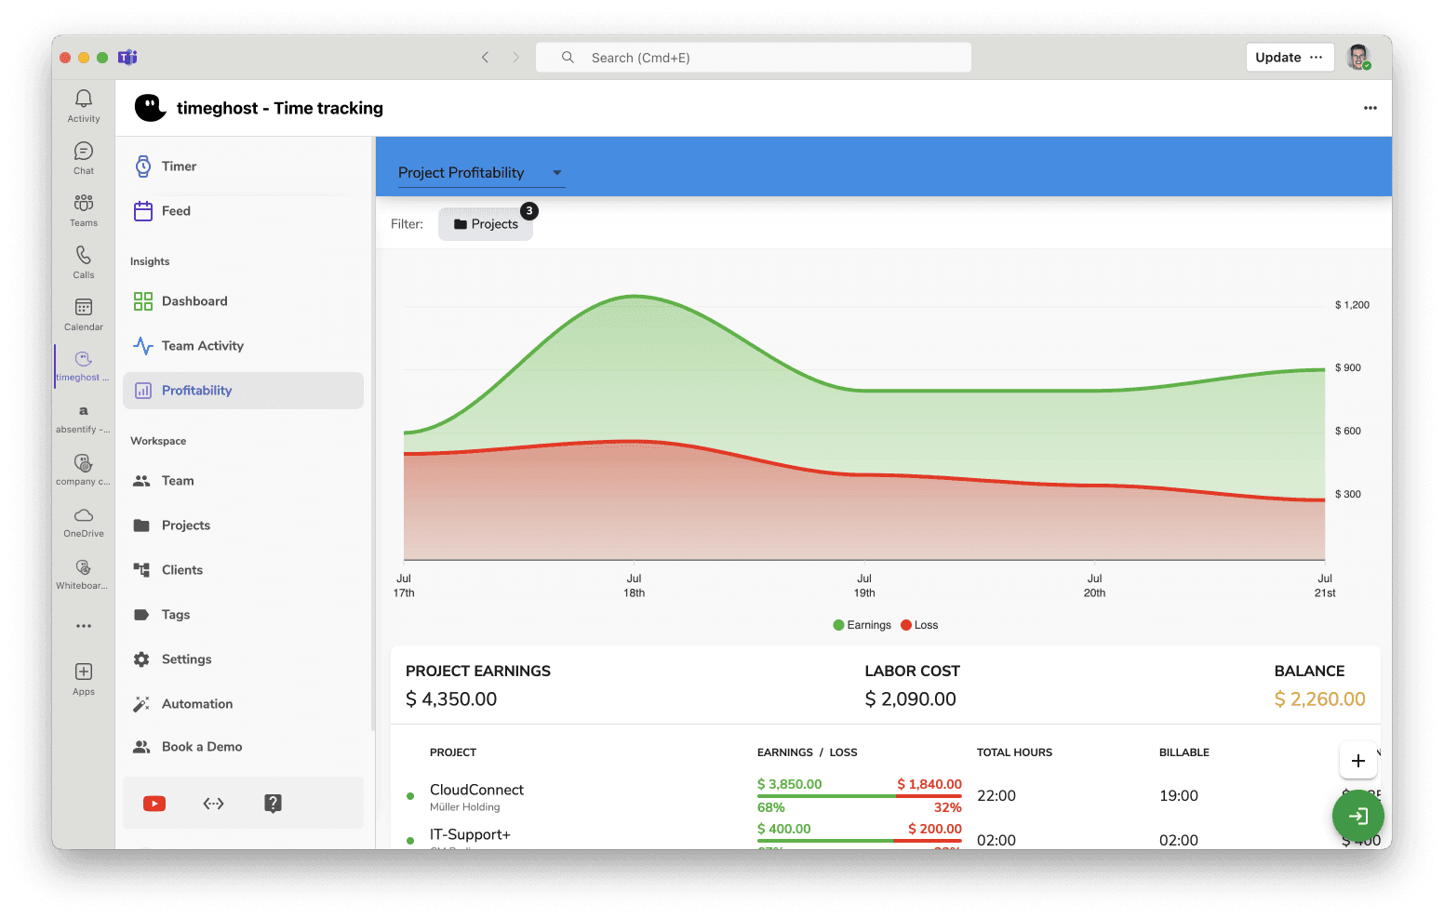Open the Dashboard menu item
Screen dimensions: 1444x918
[x=243, y=301]
